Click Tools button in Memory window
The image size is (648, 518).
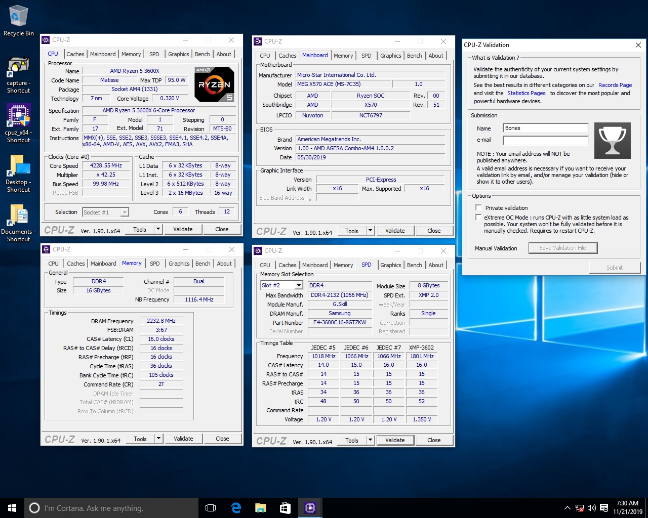(140, 439)
